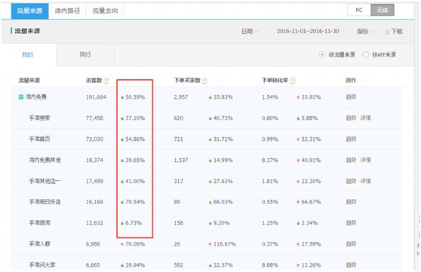Switch to the 同行 sub-tab

(x=85, y=55)
